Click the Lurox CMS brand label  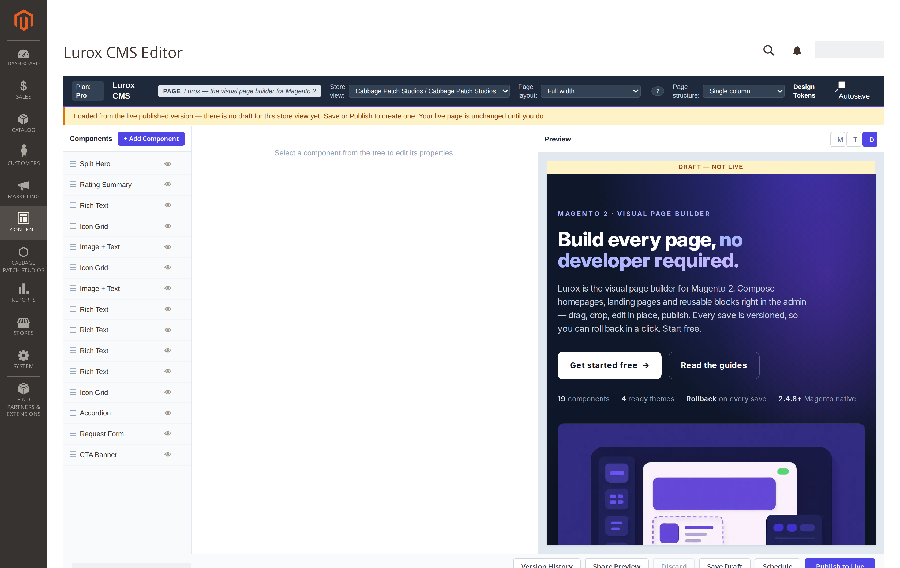click(124, 91)
